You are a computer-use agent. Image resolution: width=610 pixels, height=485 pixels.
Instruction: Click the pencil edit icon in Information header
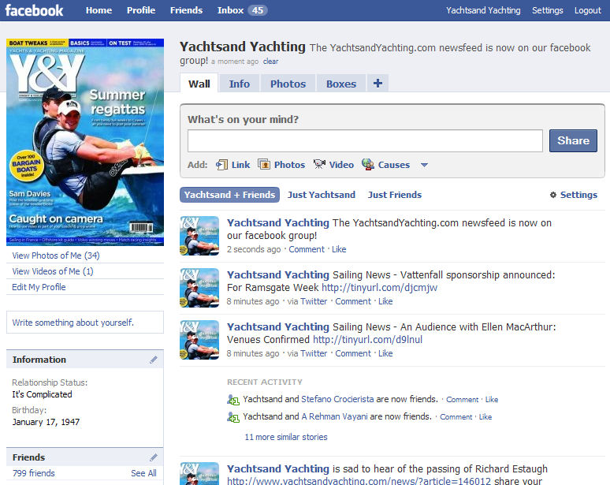[x=153, y=360]
